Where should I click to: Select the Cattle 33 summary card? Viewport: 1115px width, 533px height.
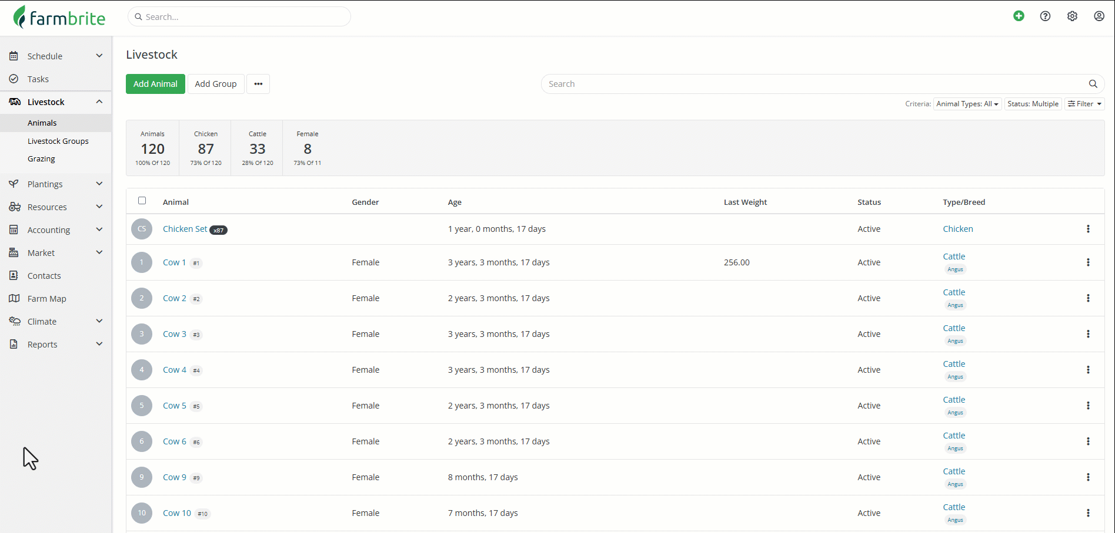(258, 149)
